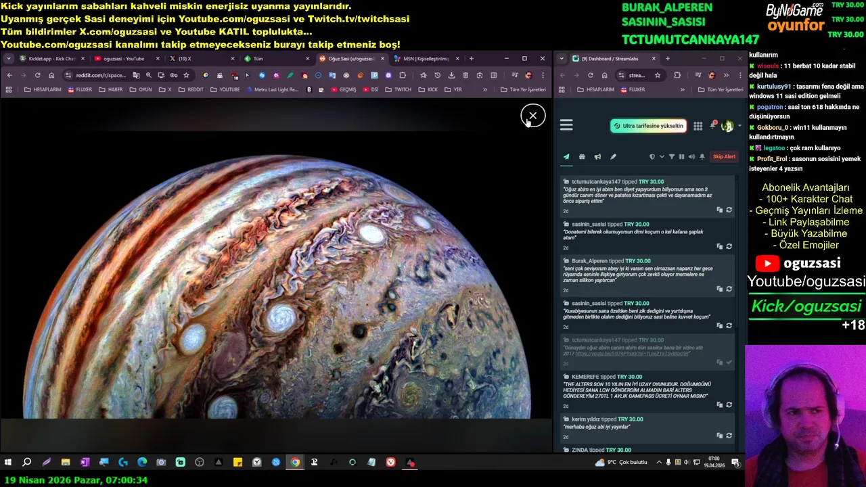Select the paper plane recent events tab

[566, 157]
